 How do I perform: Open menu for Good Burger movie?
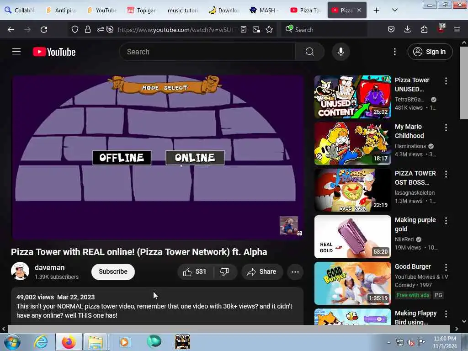[x=446, y=267]
